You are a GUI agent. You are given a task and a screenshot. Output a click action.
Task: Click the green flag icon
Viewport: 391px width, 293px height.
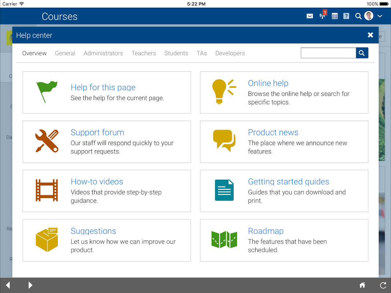point(47,92)
